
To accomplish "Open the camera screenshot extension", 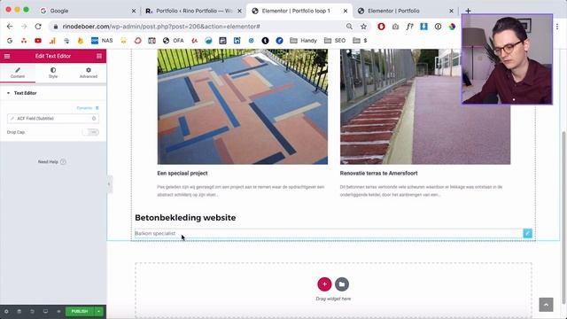I will [395, 27].
